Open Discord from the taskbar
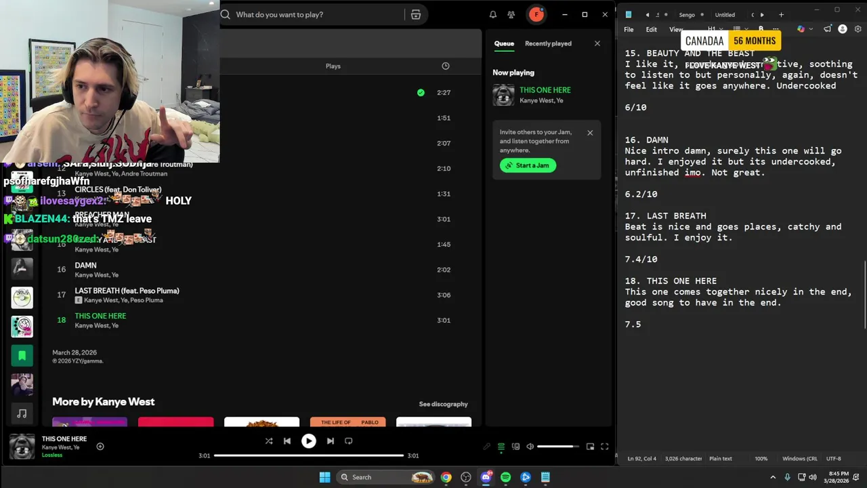Screen dimensions: 867x488 [486, 477]
